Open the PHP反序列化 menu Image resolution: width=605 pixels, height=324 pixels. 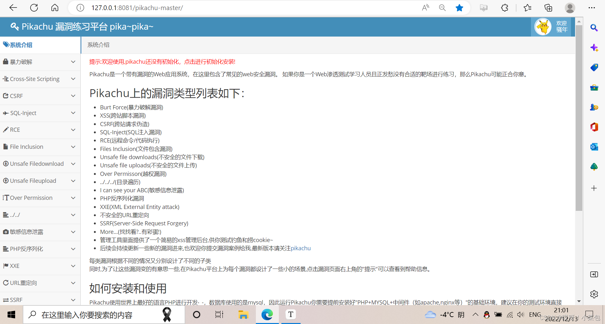click(40, 249)
